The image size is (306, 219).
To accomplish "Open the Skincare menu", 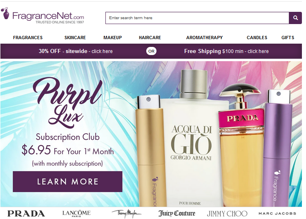I will 75,38.
